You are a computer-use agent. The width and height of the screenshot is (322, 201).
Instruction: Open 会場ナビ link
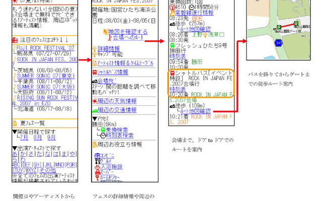point(107,81)
